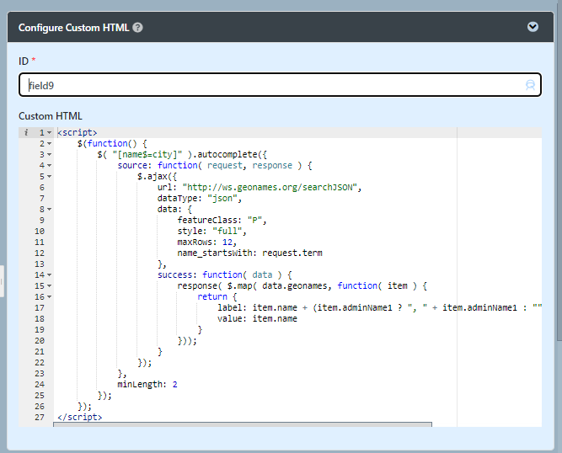This screenshot has height=453, width=562.
Task: Click the side panel handle on left edge
Action: pos(3,280)
